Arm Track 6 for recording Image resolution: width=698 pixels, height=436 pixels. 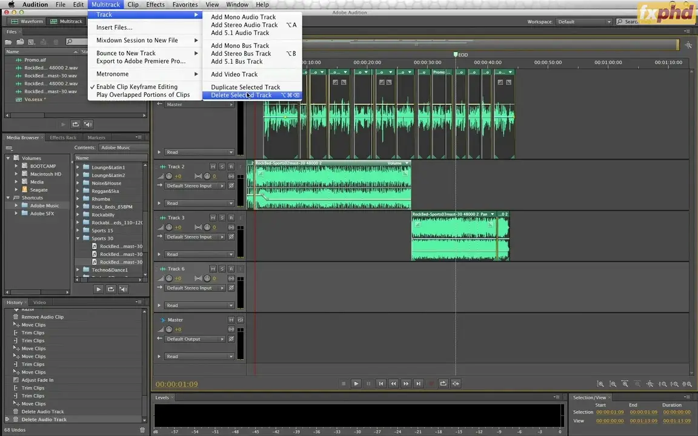pos(231,269)
